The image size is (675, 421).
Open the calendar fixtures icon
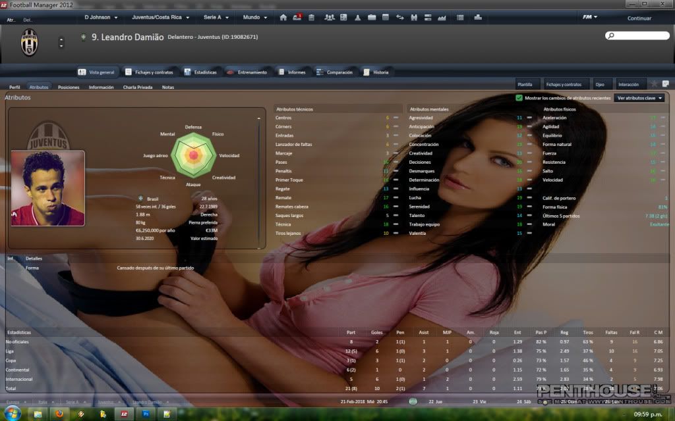coord(386,18)
